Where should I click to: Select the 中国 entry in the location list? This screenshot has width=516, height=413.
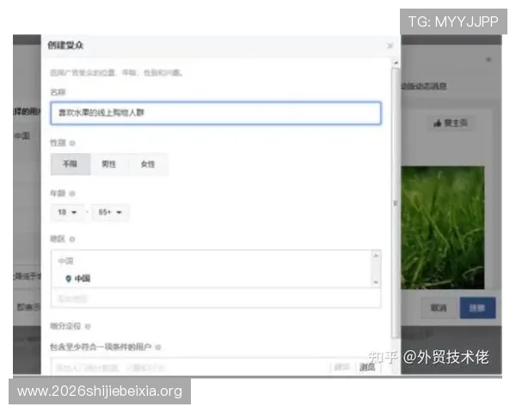pos(83,279)
